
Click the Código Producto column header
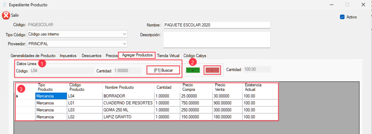tap(85, 87)
